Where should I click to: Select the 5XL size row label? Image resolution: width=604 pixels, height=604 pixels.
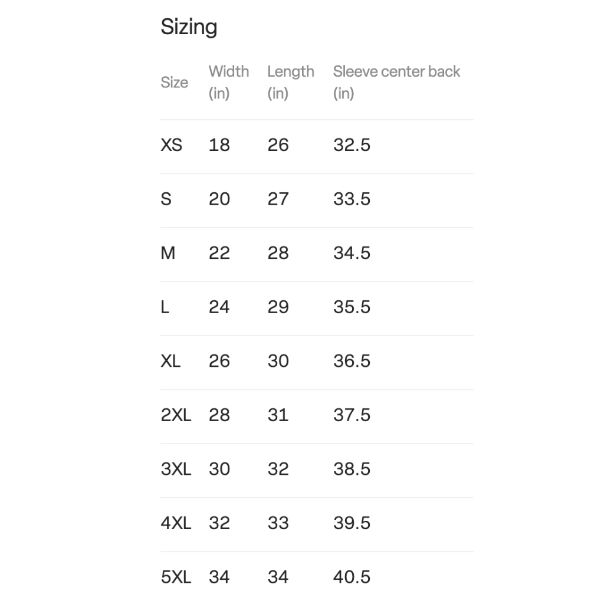[176, 577]
